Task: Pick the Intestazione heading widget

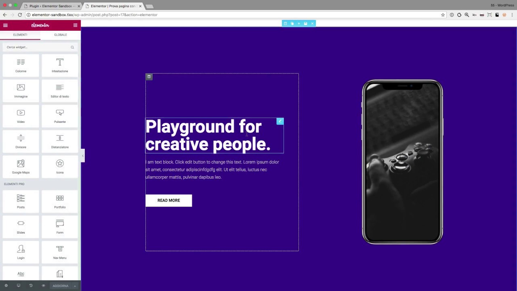Action: pos(60,65)
